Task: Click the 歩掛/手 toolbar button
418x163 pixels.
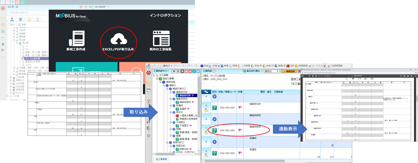Action: pos(256,66)
